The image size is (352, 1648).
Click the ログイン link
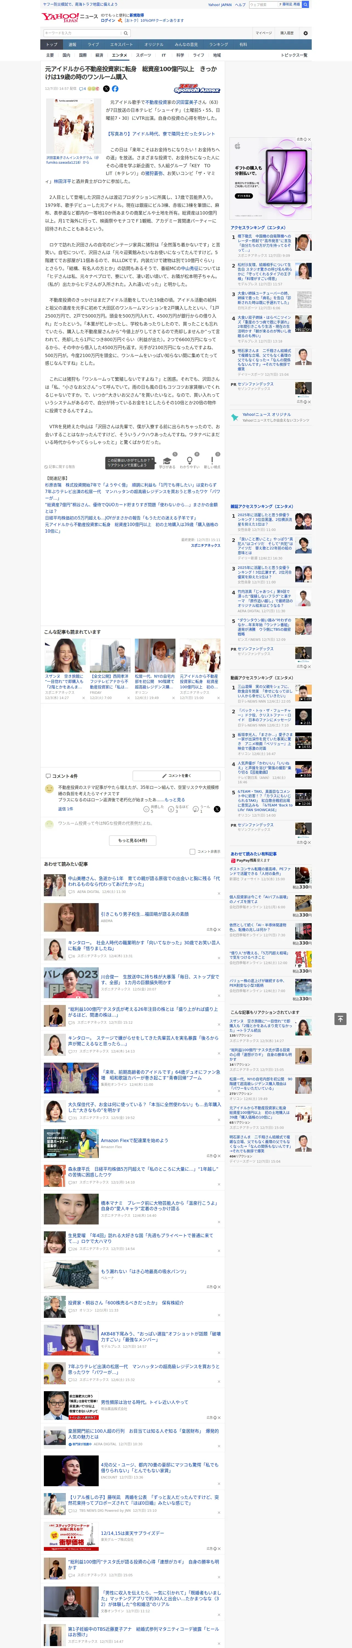(108, 21)
